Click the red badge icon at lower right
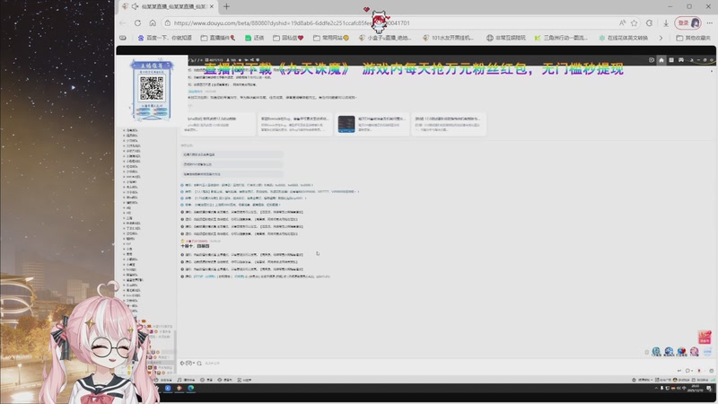The image size is (718, 404). (x=705, y=338)
